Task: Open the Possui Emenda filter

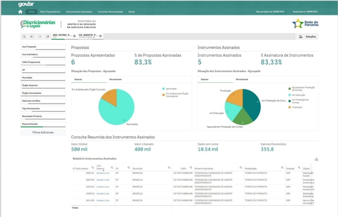Action: pyautogui.click(x=43, y=124)
